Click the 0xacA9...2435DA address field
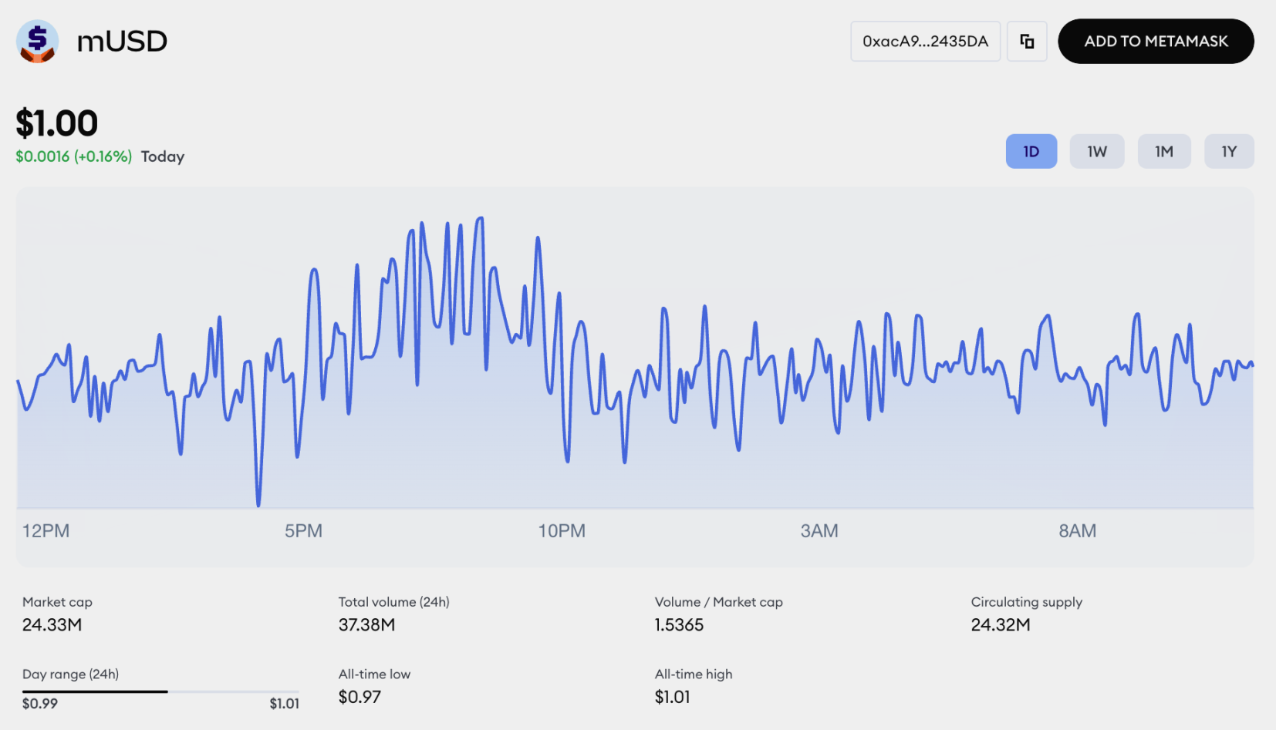 (925, 42)
